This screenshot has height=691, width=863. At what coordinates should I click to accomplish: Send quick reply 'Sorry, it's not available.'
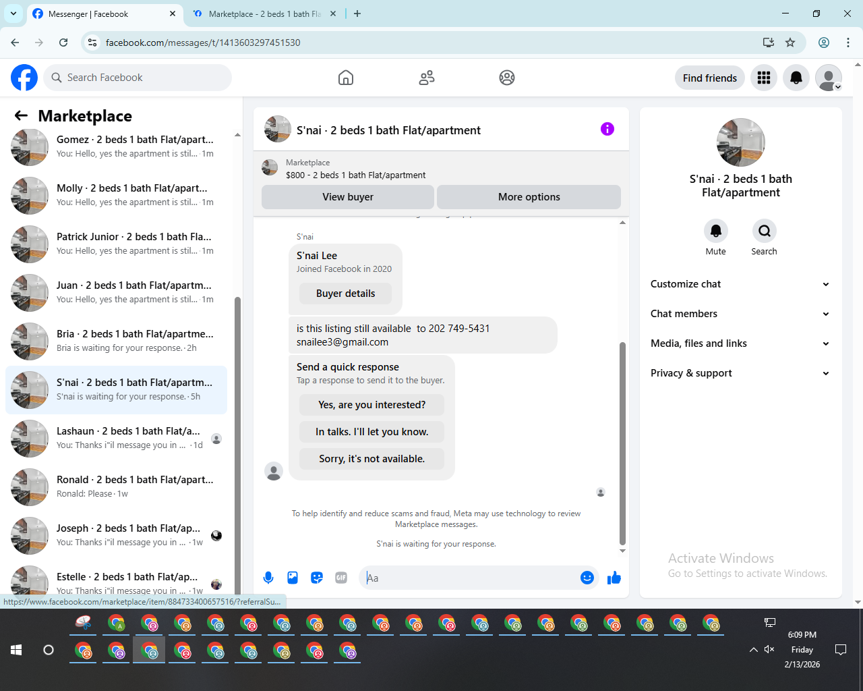(x=372, y=459)
